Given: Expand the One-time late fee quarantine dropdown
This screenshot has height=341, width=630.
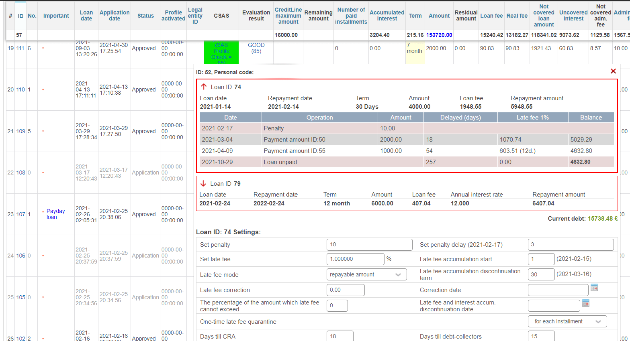Looking at the screenshot, I should (567, 321).
